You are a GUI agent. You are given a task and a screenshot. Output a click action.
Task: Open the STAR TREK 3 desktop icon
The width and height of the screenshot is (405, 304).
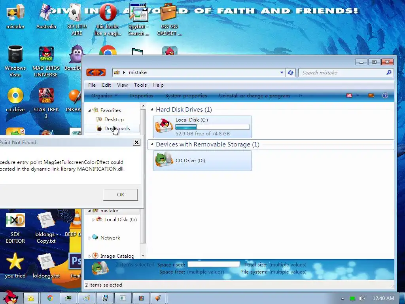click(46, 103)
